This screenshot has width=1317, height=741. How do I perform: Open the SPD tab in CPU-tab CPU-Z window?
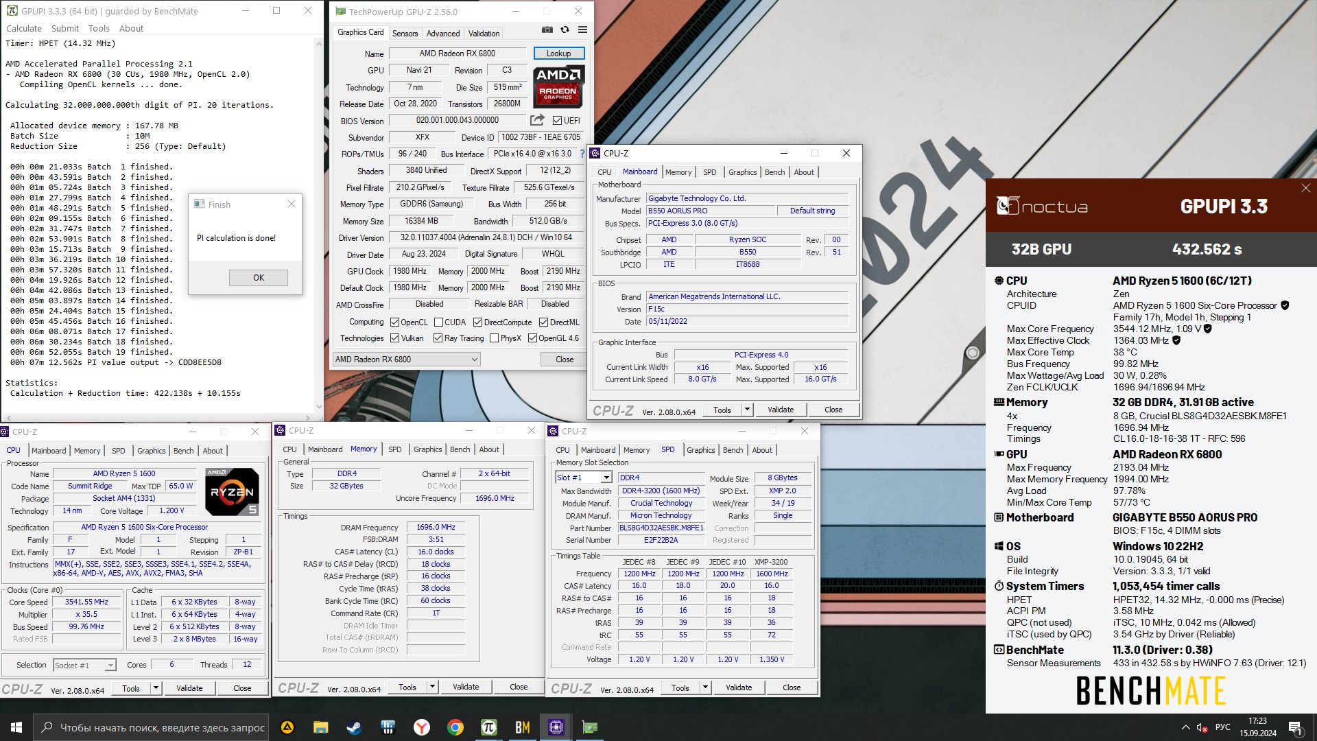(x=119, y=451)
